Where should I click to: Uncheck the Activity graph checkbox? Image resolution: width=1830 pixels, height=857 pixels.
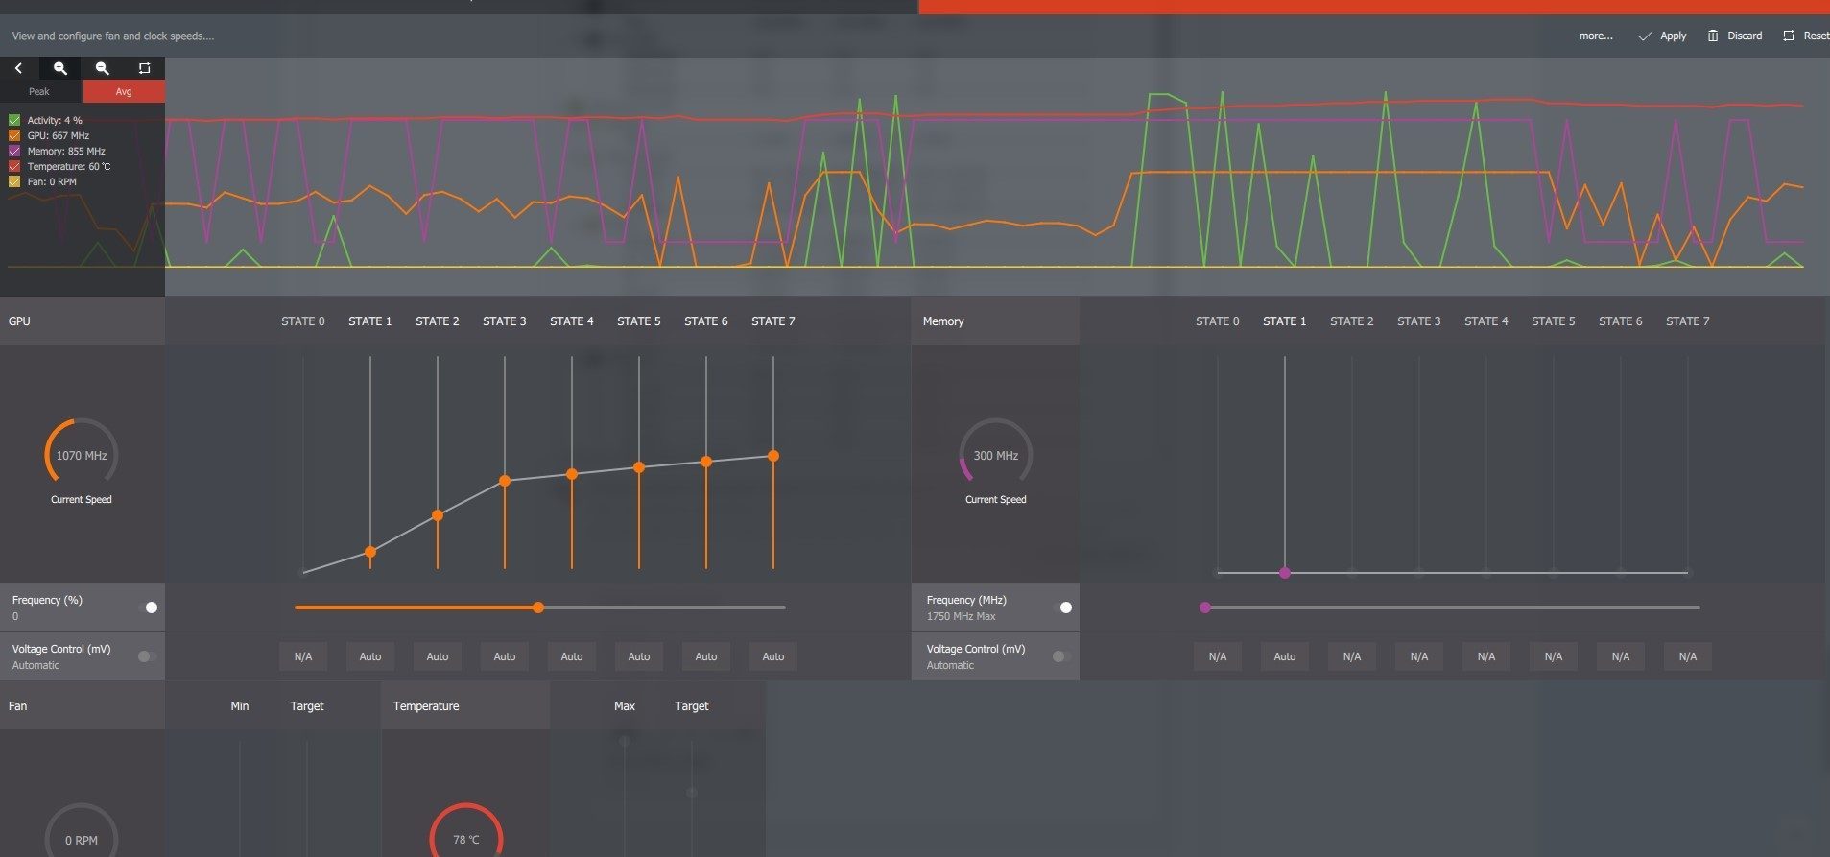coord(14,120)
